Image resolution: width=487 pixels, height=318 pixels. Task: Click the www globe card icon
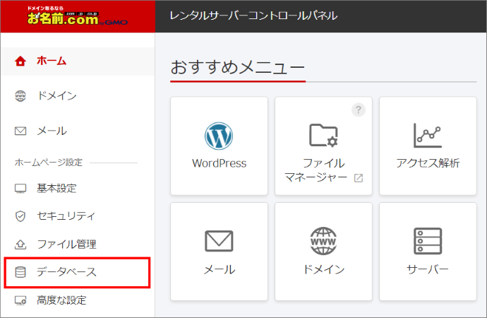(323, 241)
